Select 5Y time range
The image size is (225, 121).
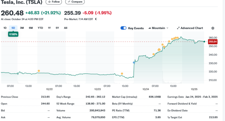(x=57, y=28)
